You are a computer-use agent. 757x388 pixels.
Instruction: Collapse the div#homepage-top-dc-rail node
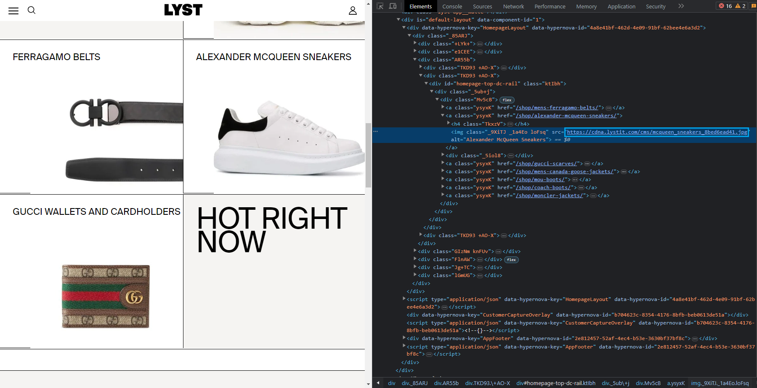tap(426, 83)
